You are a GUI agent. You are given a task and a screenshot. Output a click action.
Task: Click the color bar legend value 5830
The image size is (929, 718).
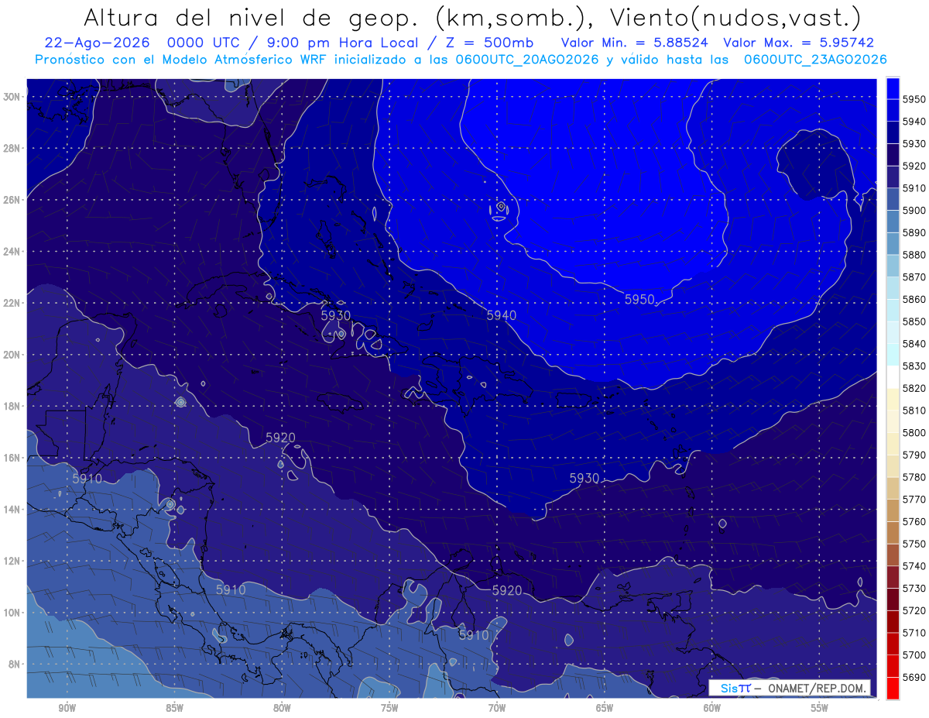(914, 366)
